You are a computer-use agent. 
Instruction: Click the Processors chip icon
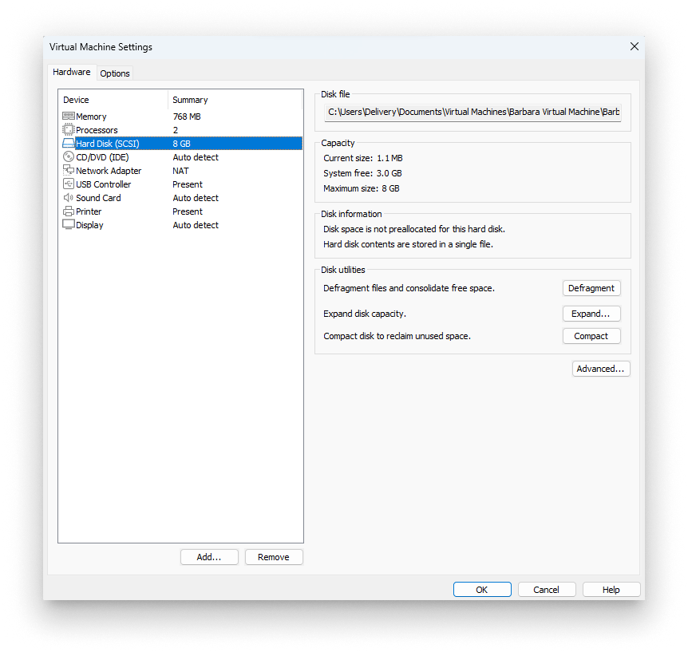(69, 130)
